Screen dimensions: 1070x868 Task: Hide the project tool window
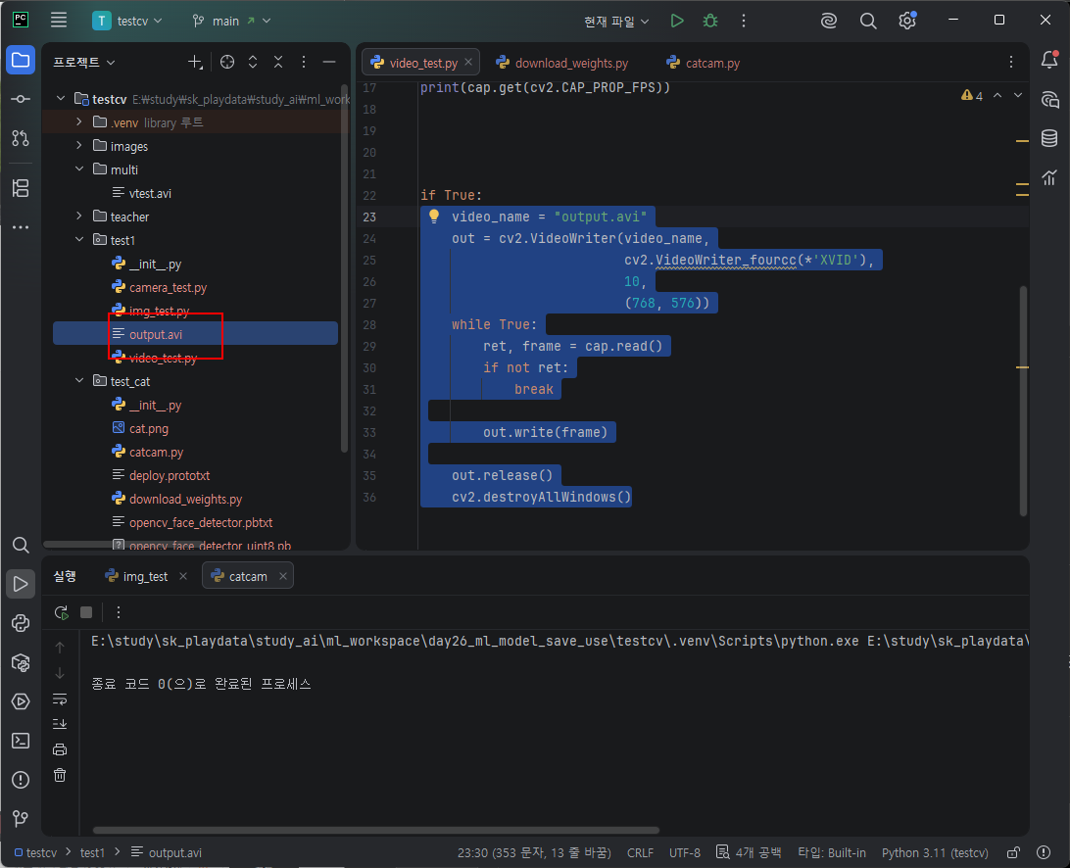pyautogui.click(x=329, y=62)
